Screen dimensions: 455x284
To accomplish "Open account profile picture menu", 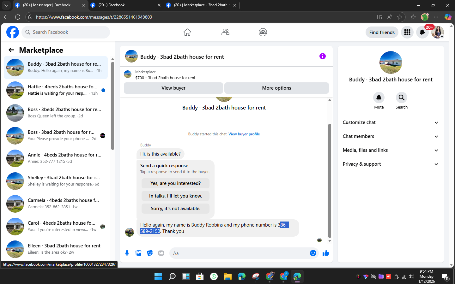I will (x=438, y=32).
